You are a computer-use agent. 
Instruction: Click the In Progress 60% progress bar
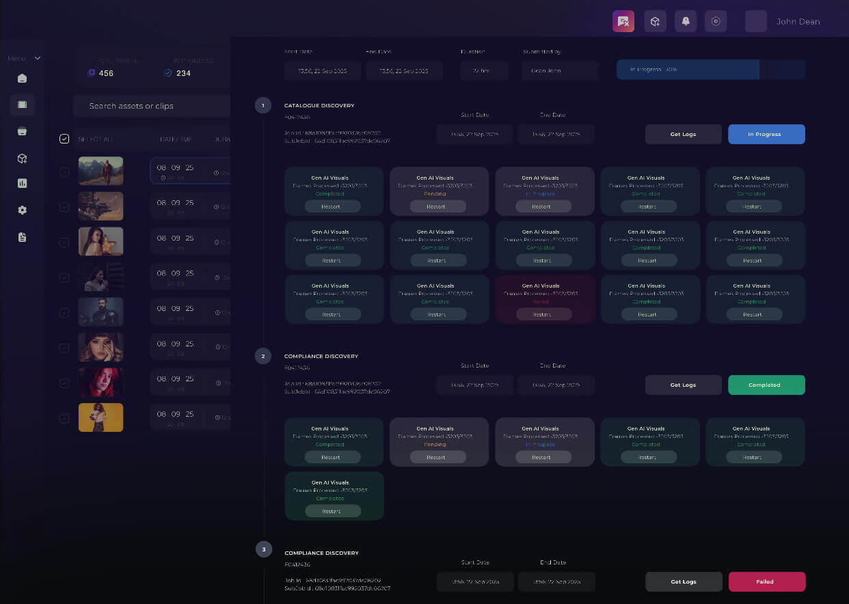coord(711,70)
